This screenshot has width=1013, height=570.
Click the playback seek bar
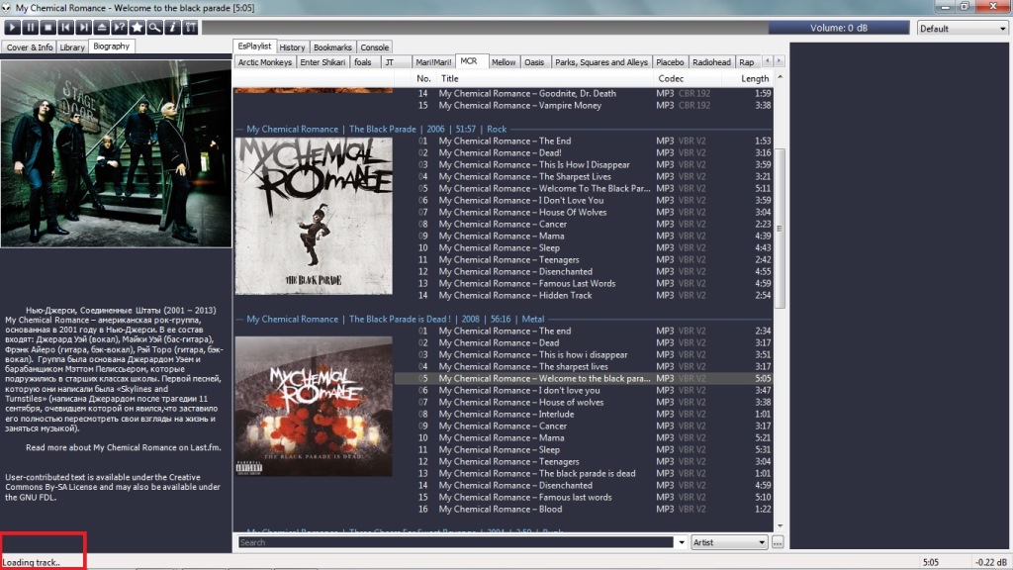coord(485,28)
